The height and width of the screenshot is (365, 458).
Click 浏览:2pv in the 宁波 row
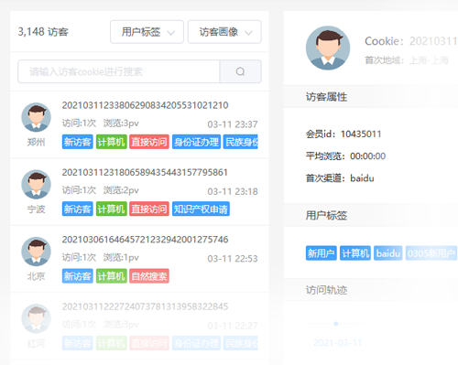(121, 190)
